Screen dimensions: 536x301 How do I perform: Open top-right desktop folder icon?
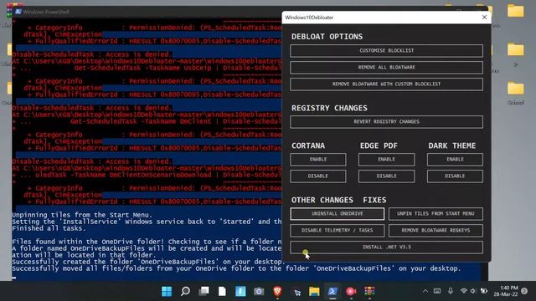[516, 11]
